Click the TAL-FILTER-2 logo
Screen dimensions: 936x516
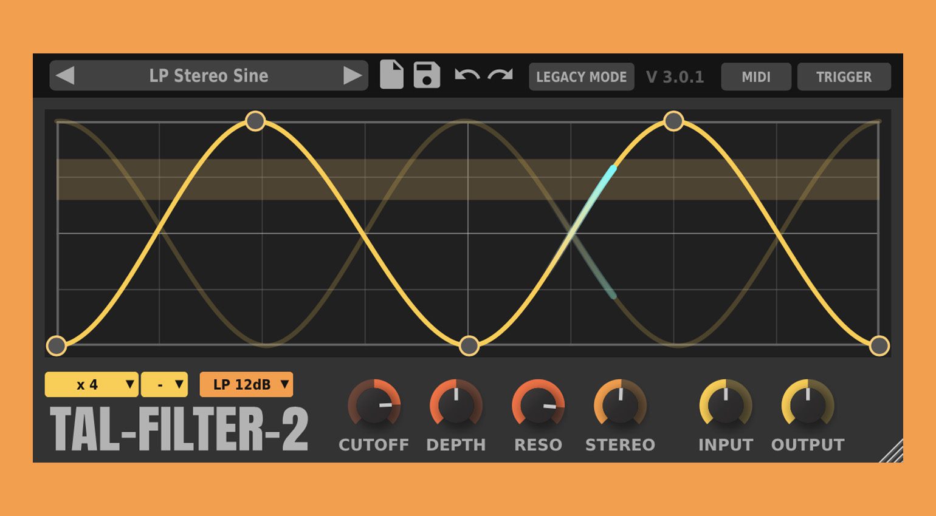tap(179, 429)
